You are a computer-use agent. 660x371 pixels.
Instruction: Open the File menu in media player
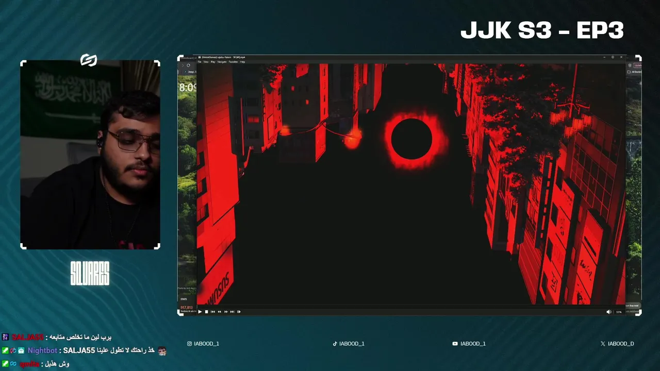click(x=200, y=62)
